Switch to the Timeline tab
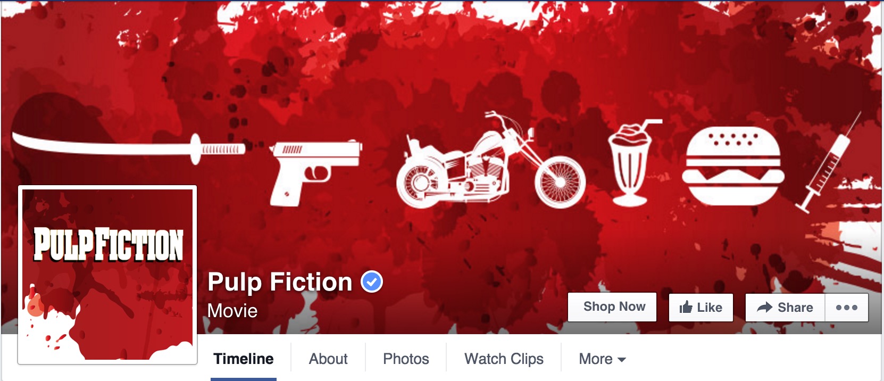Screen dimensions: 884x381 click(244, 359)
